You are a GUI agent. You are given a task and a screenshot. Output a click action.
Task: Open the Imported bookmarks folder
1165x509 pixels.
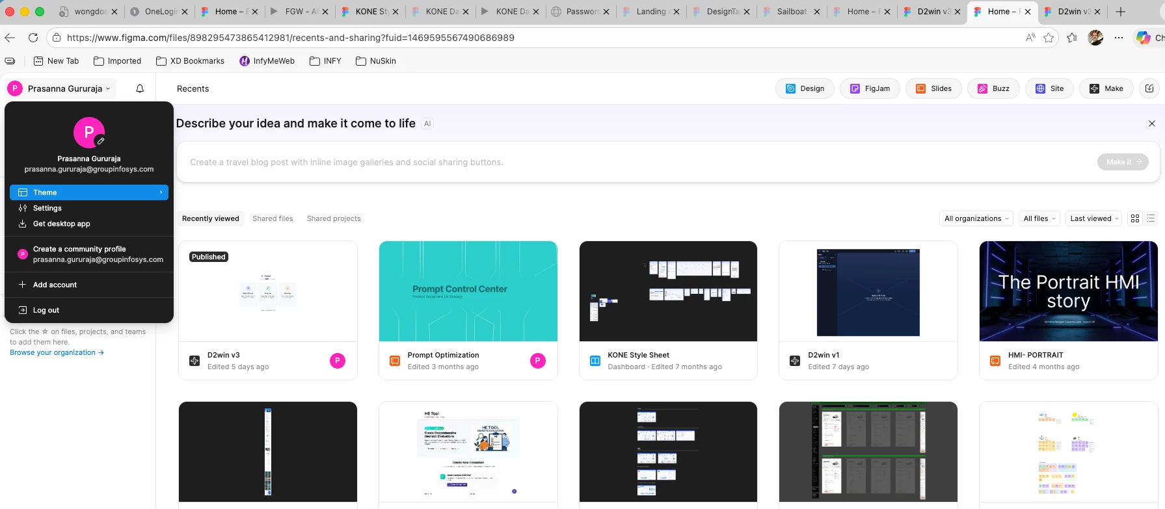point(117,61)
